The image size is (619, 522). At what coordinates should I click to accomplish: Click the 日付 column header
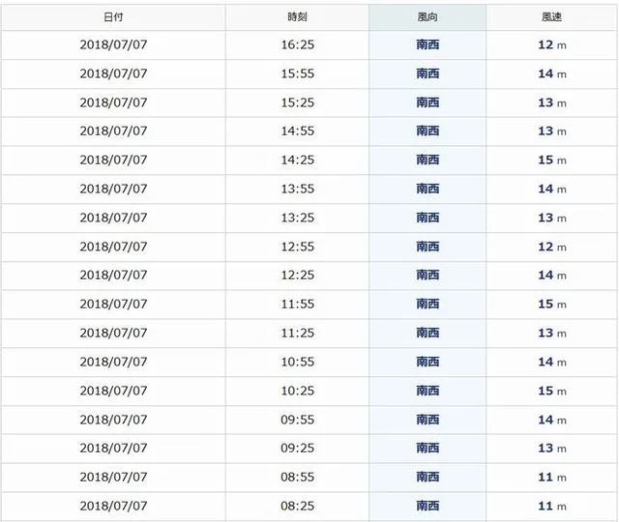113,17
